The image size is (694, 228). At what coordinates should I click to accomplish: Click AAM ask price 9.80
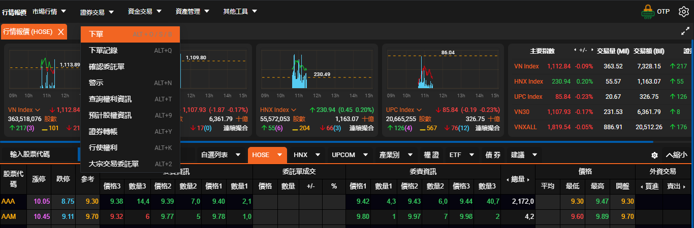point(363,216)
